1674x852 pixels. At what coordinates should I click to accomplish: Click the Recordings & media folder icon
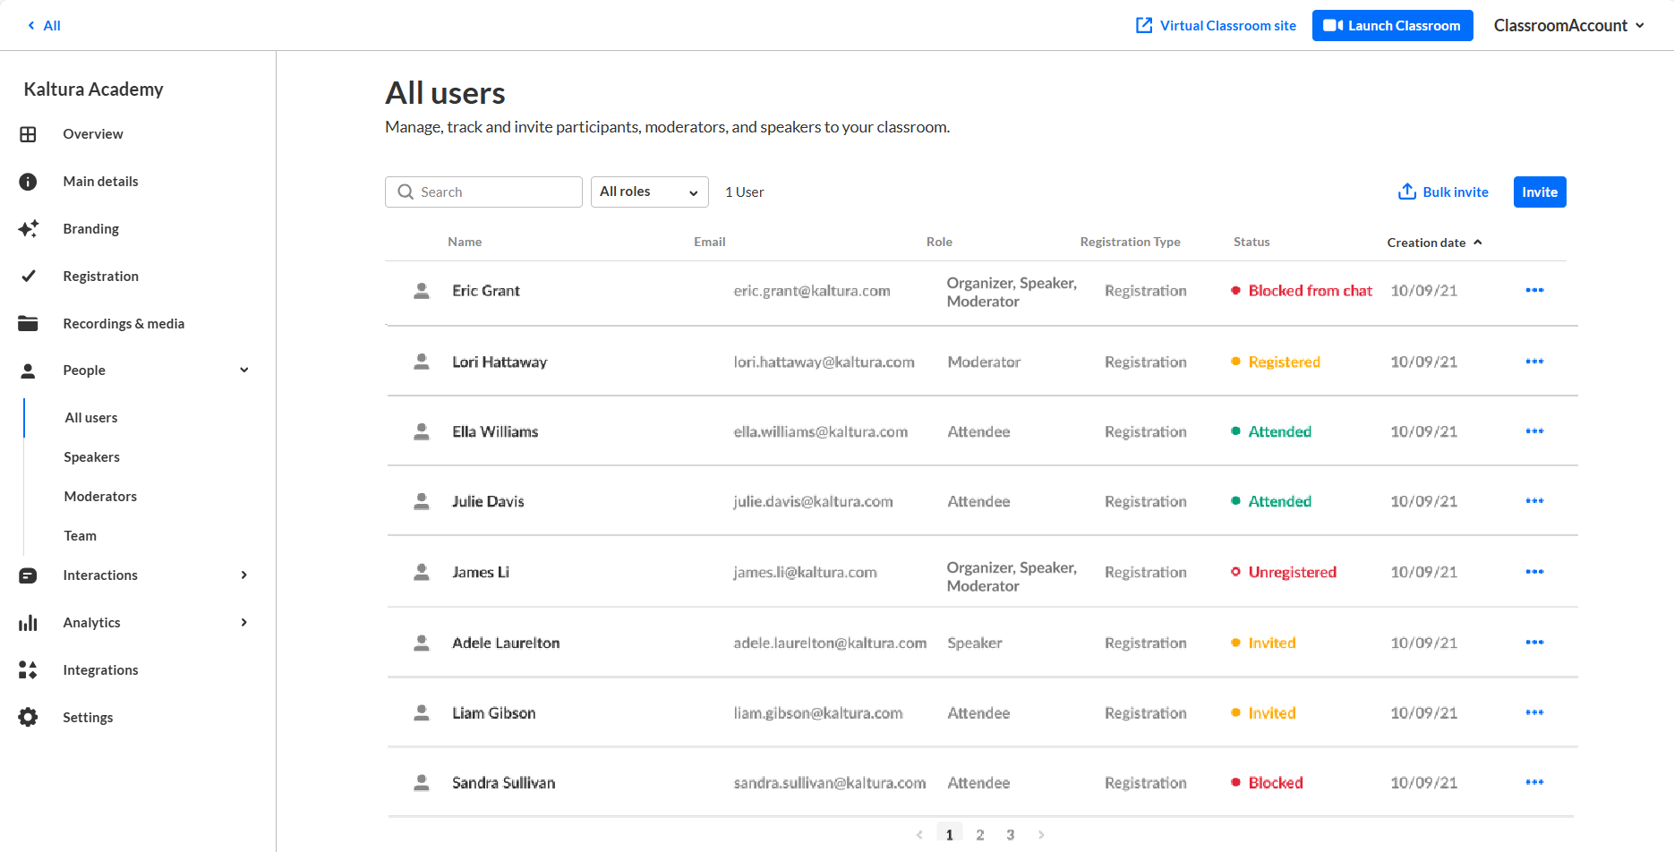[29, 324]
